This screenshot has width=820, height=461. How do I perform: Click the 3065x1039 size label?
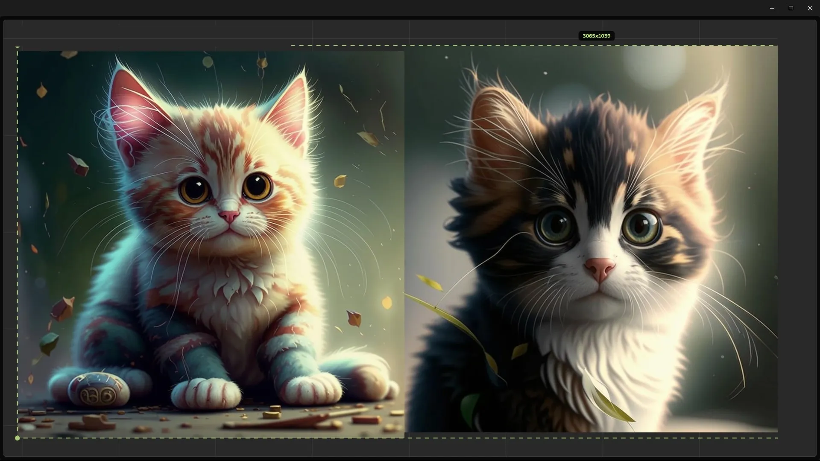[596, 36]
